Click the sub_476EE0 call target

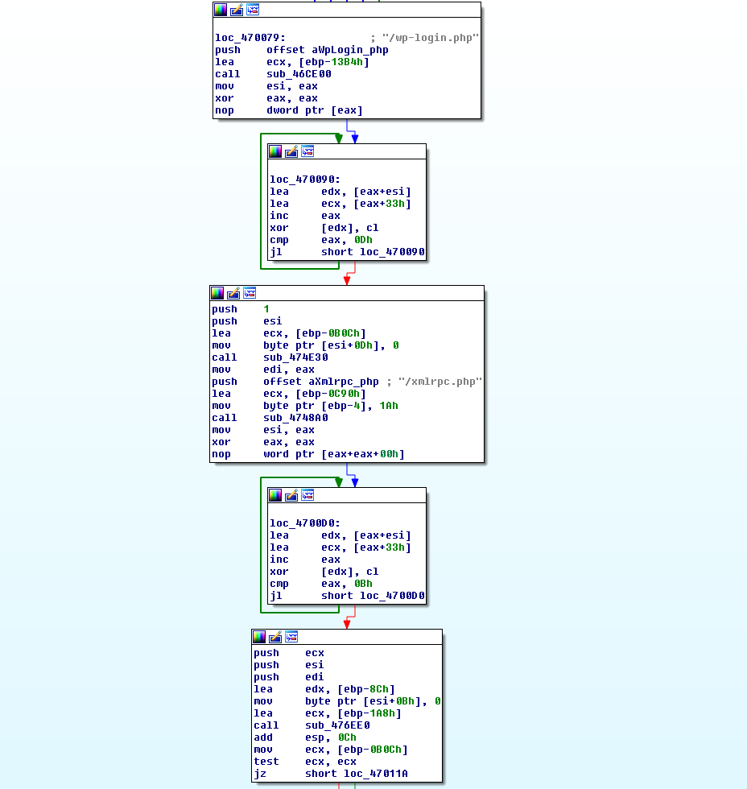[337, 725]
